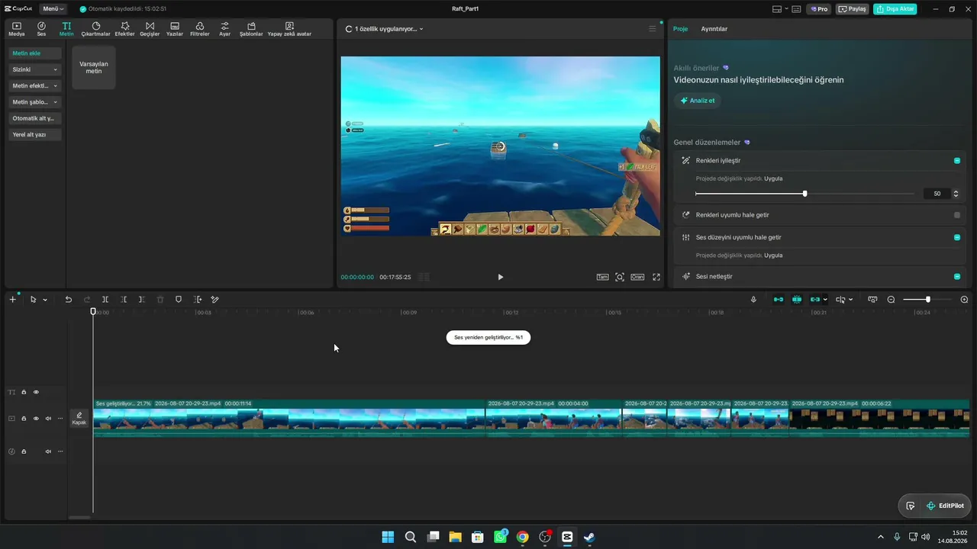Screen dimensions: 977x549
Task: Open the Ayar adjustment tab
Action: point(224,29)
